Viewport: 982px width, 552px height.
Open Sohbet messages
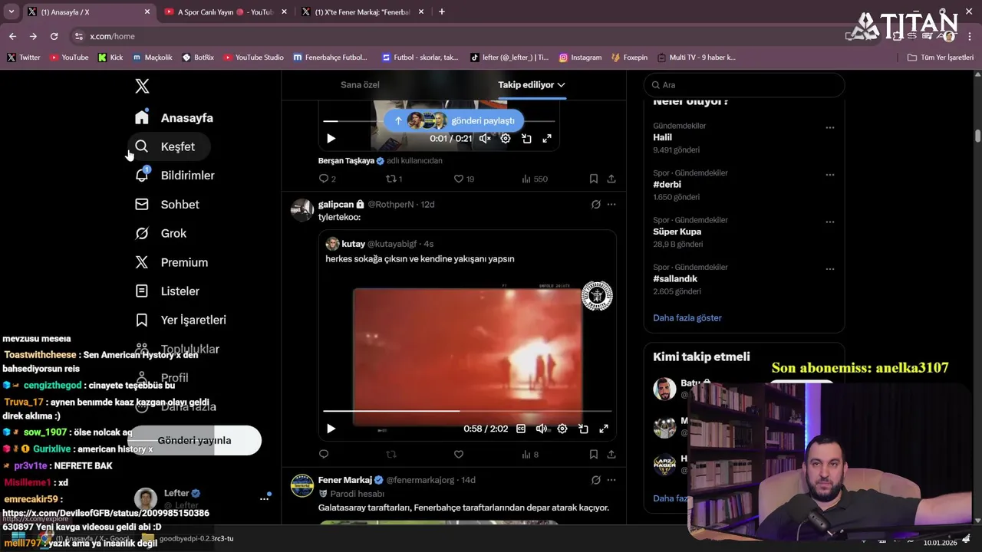tap(167, 205)
